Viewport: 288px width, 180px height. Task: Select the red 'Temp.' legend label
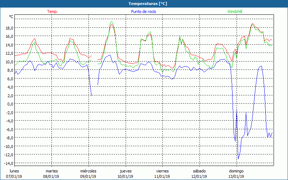(x=53, y=12)
